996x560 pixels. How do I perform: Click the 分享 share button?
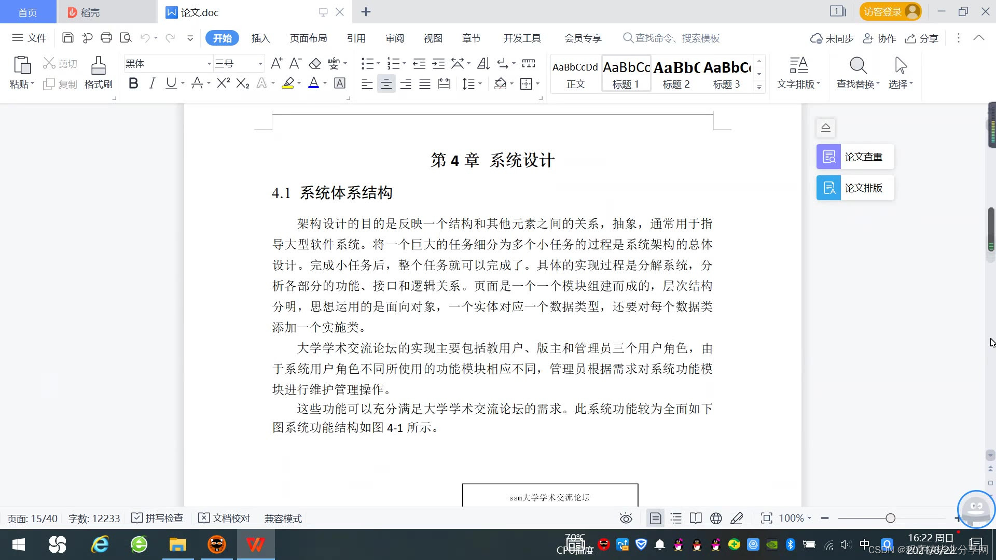tap(922, 38)
